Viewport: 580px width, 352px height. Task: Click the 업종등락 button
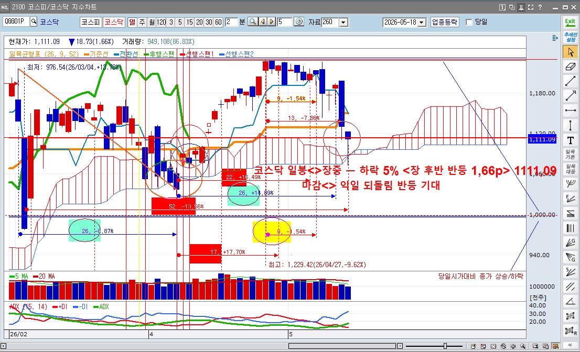point(445,22)
